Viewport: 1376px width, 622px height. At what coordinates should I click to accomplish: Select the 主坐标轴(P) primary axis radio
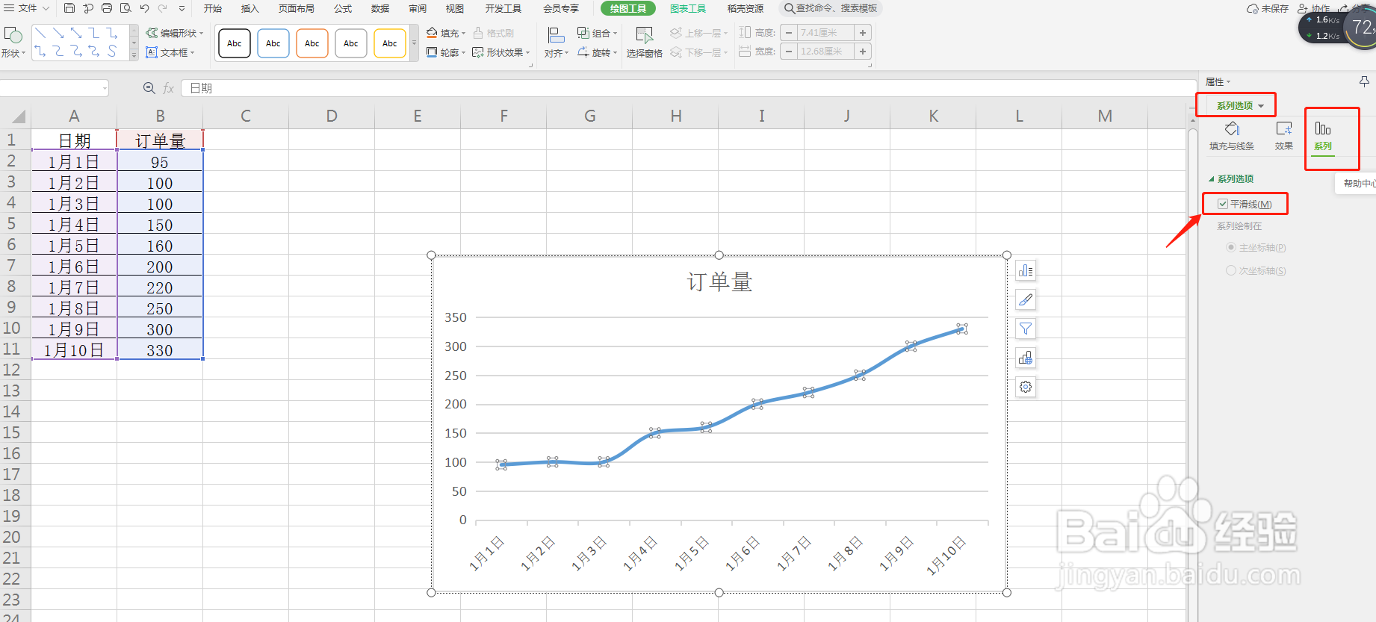tap(1231, 247)
